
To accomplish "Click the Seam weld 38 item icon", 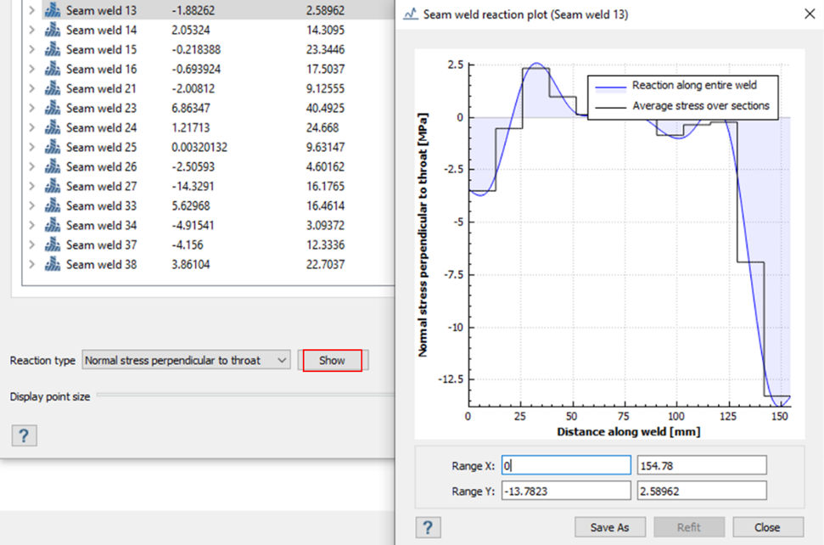I will [53, 265].
